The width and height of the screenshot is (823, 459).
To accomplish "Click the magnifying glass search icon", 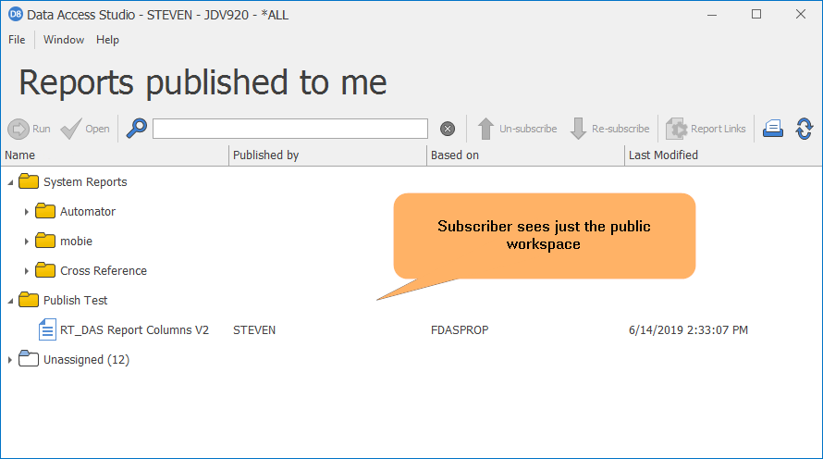I will (137, 128).
